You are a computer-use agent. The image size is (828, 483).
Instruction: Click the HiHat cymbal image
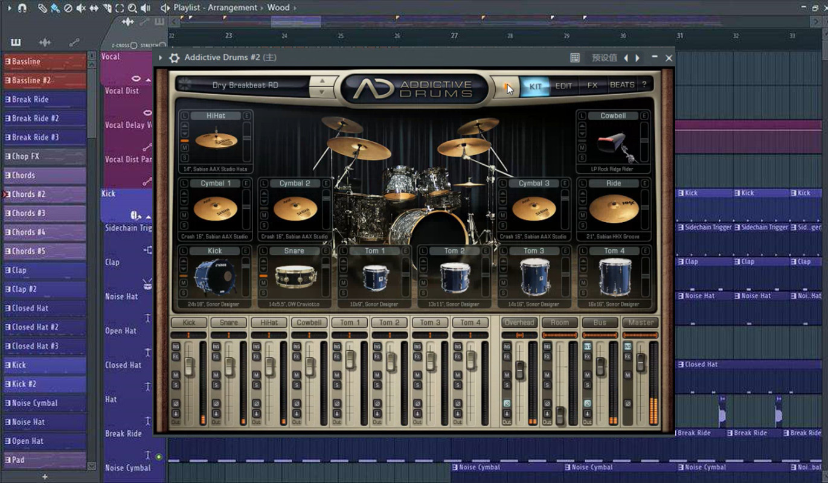pos(216,141)
